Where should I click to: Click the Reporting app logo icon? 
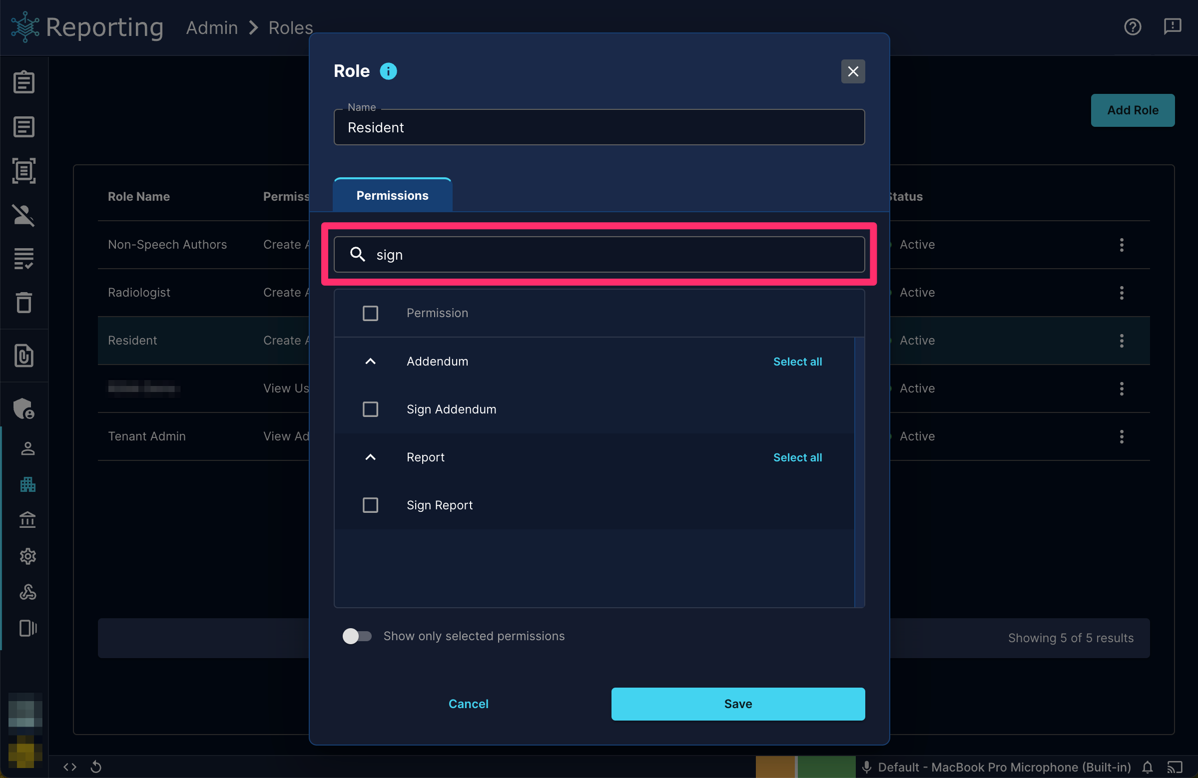tap(25, 27)
